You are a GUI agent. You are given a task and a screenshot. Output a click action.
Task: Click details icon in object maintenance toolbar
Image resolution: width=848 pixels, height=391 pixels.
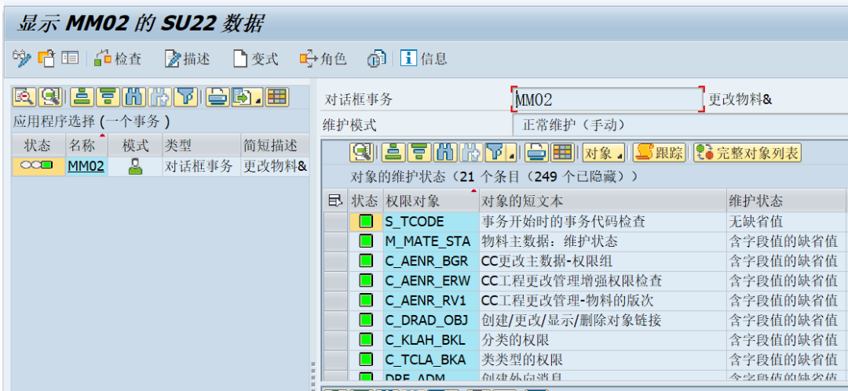pos(361,153)
